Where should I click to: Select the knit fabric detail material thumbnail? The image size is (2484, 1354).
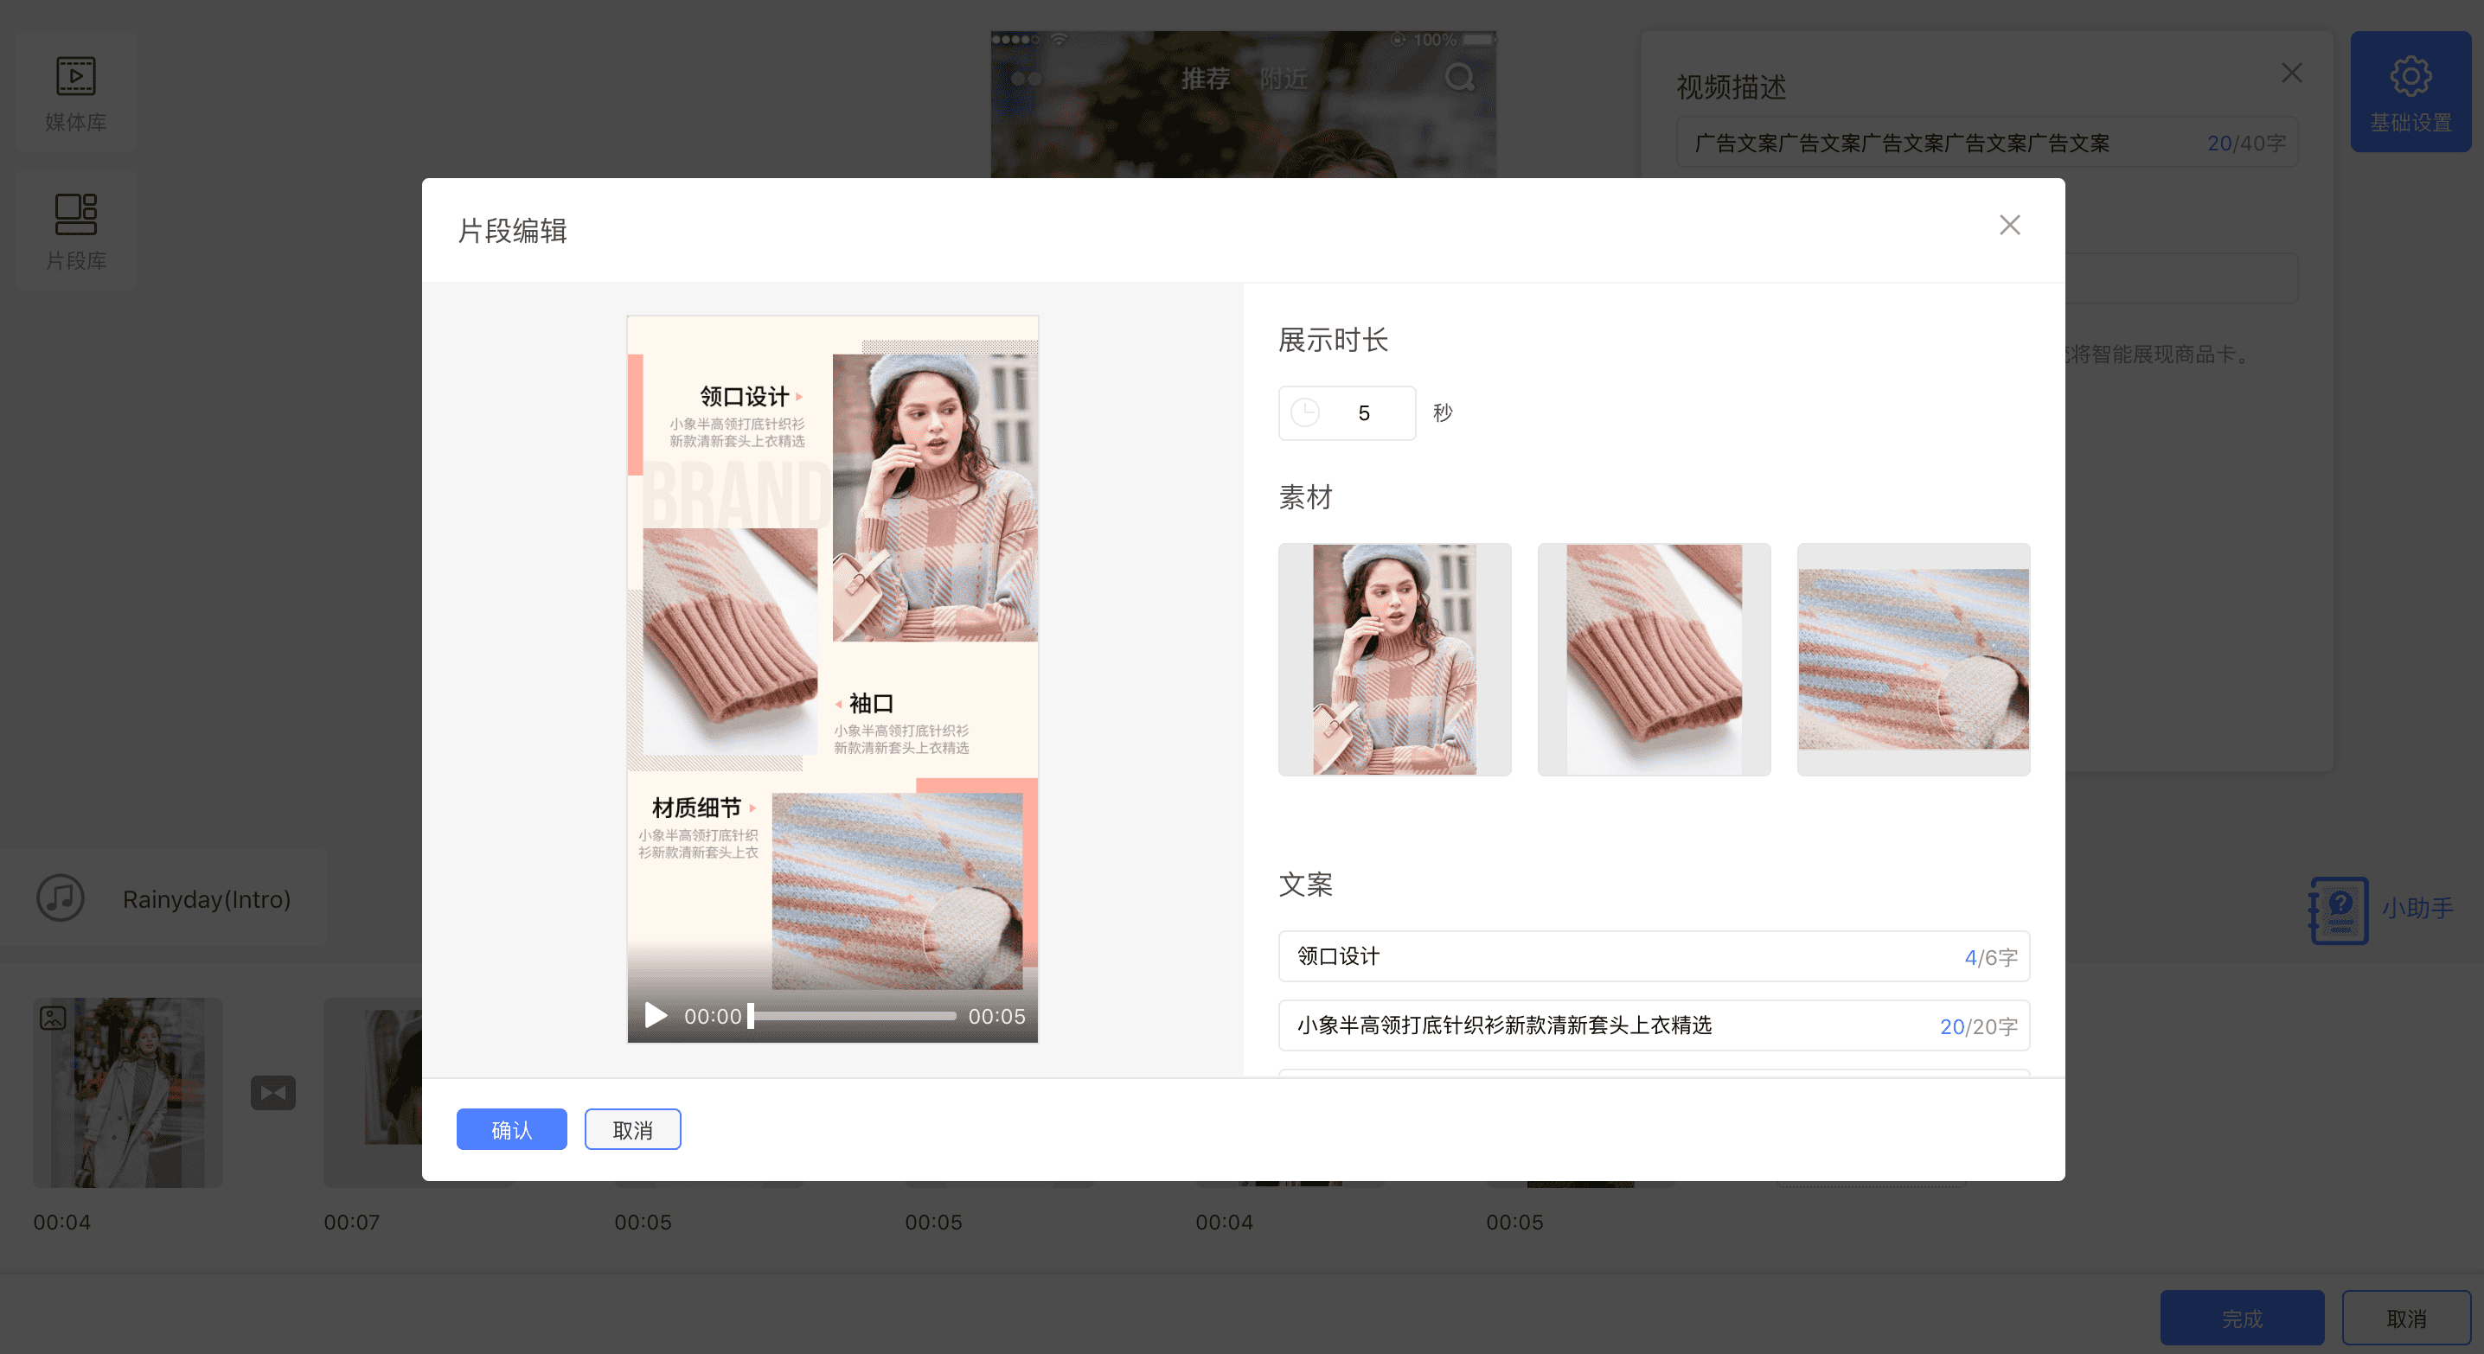pyautogui.click(x=1913, y=659)
